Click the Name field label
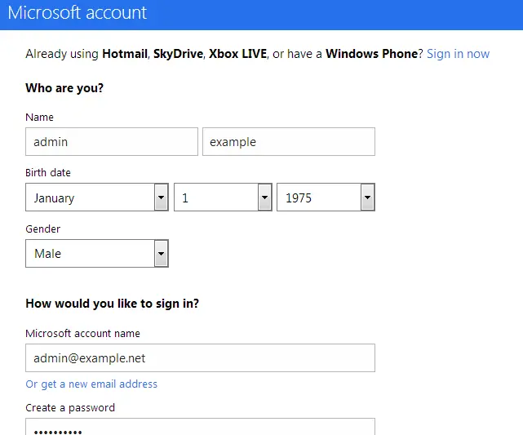This screenshot has height=435, width=523. 40,118
